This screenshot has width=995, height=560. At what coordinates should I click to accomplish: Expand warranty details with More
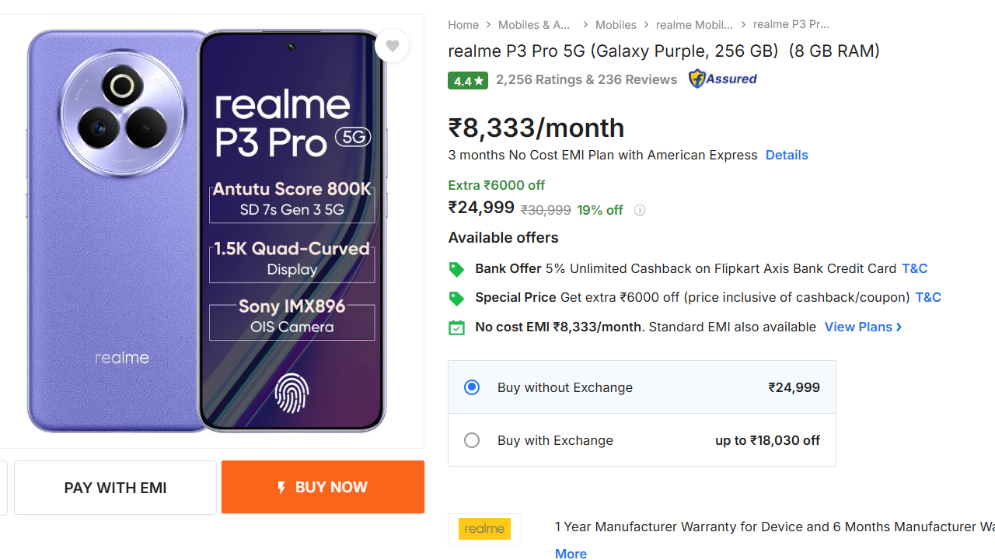click(571, 553)
